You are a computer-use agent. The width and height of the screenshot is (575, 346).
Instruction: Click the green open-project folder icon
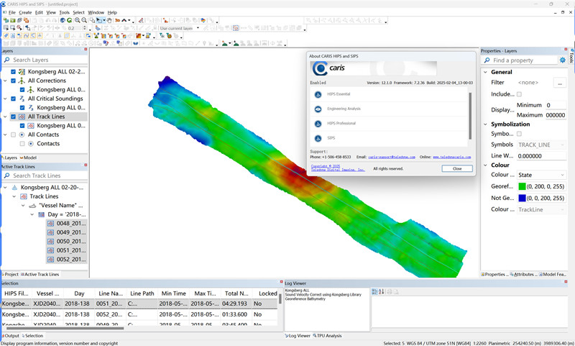tap(12, 20)
